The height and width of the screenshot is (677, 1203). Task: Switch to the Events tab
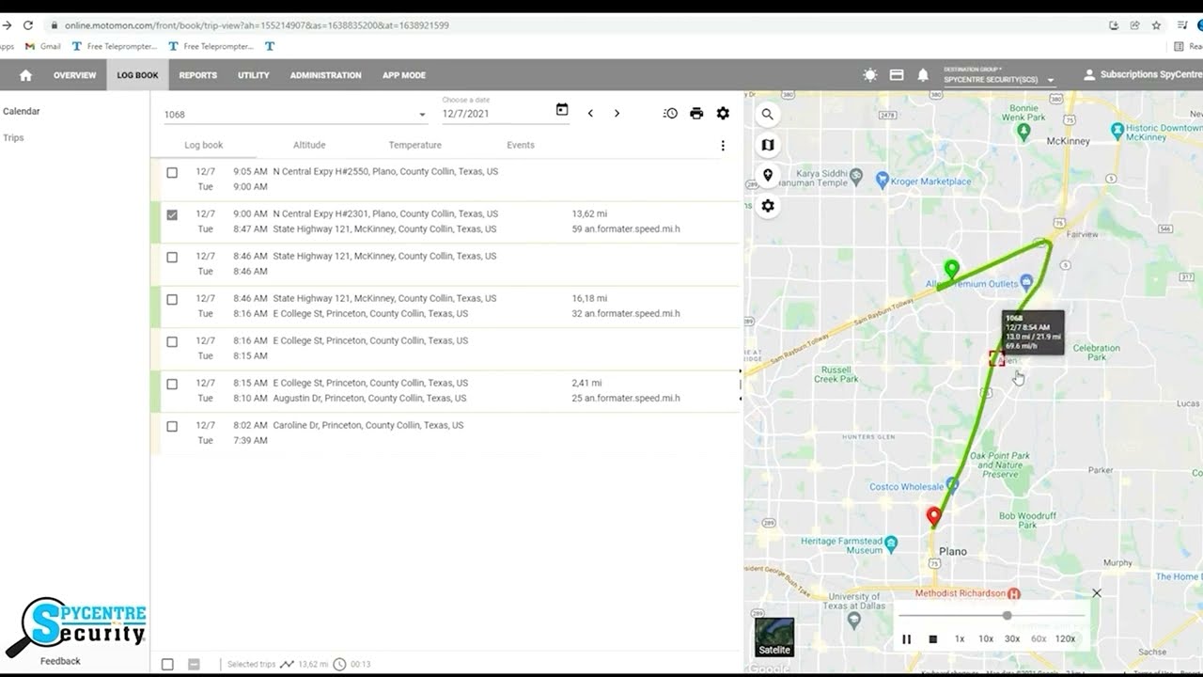pos(521,146)
